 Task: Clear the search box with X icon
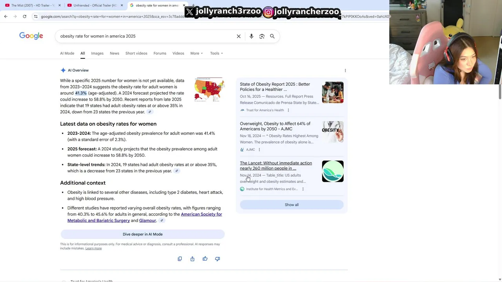pyautogui.click(x=238, y=36)
